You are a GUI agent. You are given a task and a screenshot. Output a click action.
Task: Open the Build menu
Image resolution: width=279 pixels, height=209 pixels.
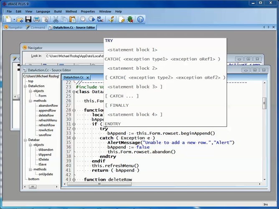click(58, 11)
